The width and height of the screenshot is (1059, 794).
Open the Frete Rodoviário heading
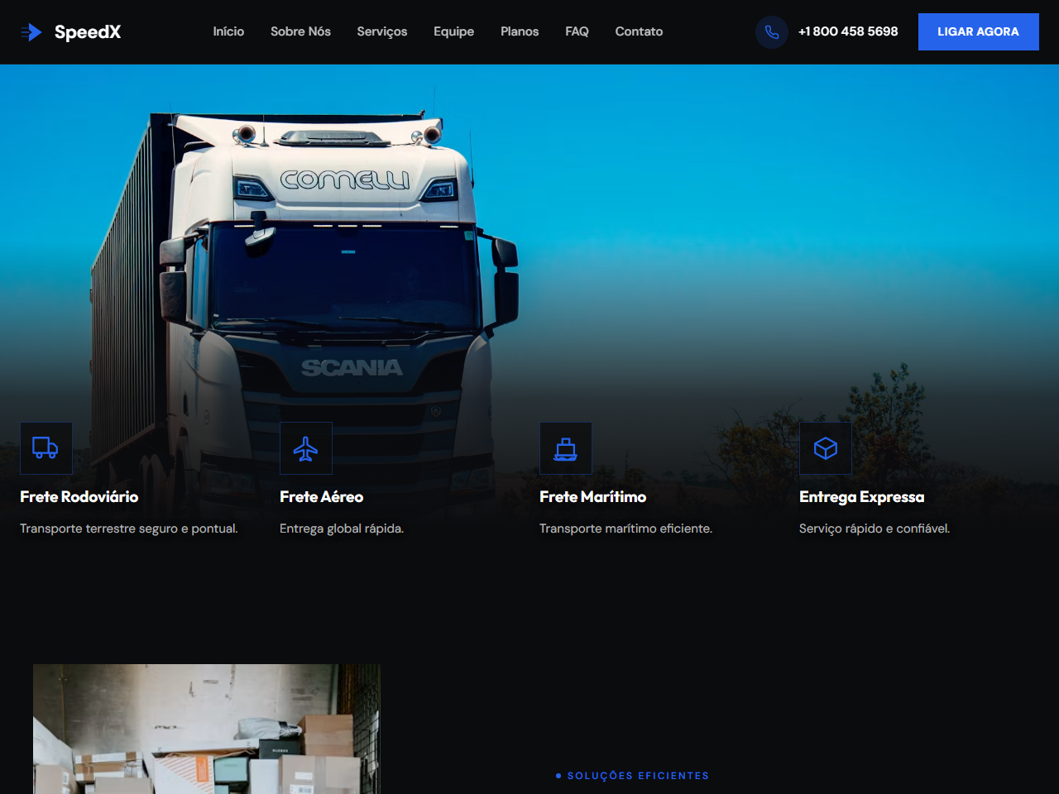pos(79,496)
